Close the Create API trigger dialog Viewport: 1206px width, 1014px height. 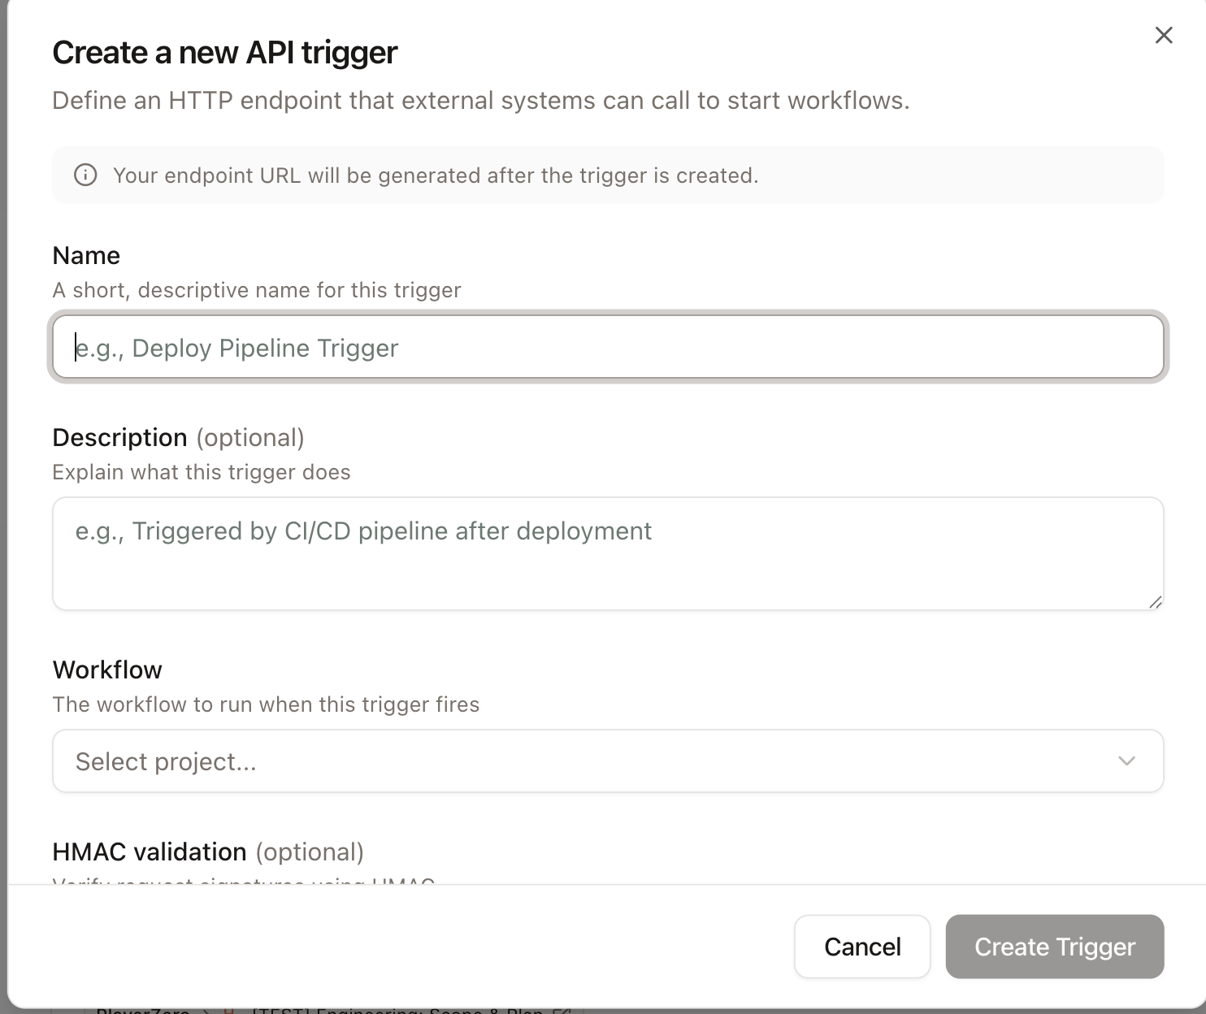coord(1164,35)
